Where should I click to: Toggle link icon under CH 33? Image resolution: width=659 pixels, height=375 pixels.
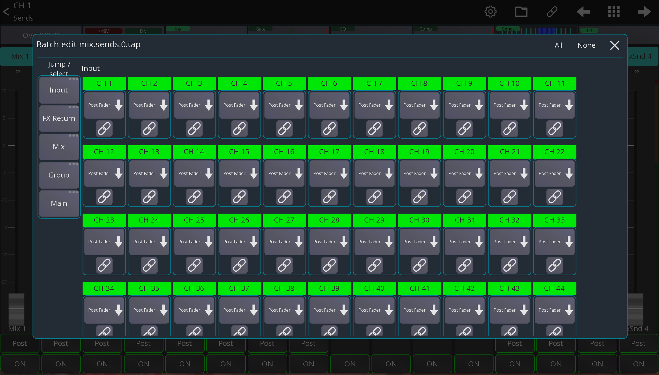coord(555,265)
